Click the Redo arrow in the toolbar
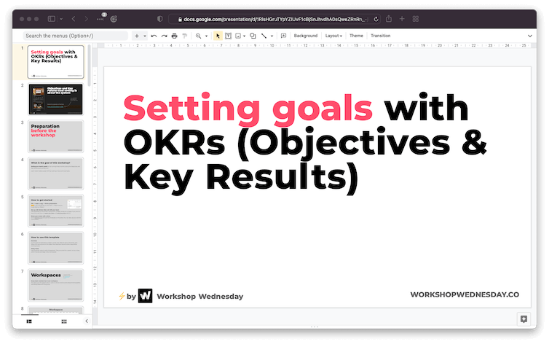 coord(164,36)
